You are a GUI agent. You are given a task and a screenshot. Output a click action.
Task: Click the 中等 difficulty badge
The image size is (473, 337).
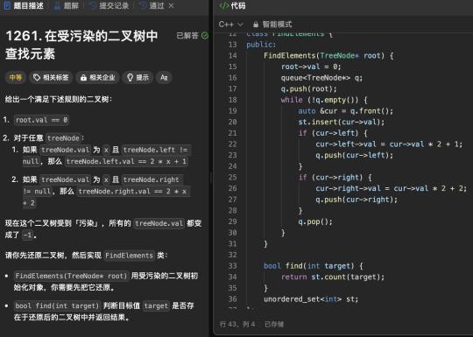pyautogui.click(x=16, y=78)
